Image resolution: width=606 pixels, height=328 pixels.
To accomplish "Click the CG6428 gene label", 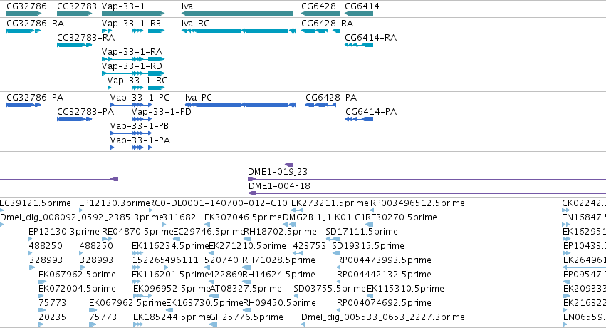I will [318, 6].
